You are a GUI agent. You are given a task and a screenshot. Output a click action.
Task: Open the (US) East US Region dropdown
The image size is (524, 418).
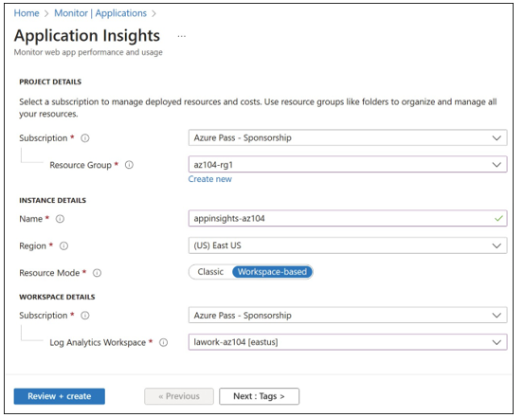point(348,245)
